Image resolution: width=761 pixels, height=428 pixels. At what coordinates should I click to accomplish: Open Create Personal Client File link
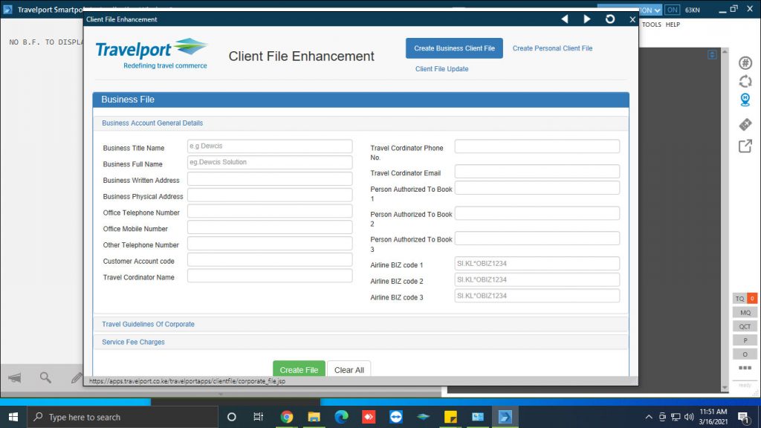(552, 48)
